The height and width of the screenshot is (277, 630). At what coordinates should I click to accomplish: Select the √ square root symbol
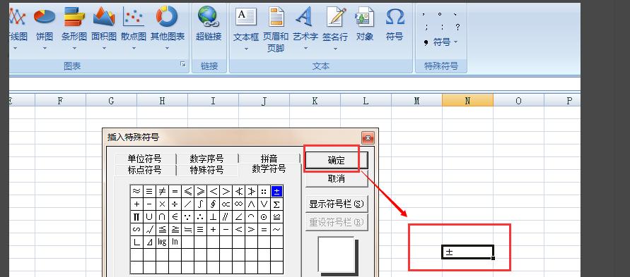point(149,229)
